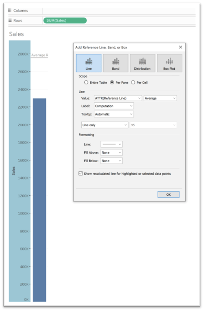This screenshot has width=204, height=311.
Task: Click the Rows shelf icon
Action: 10,20
